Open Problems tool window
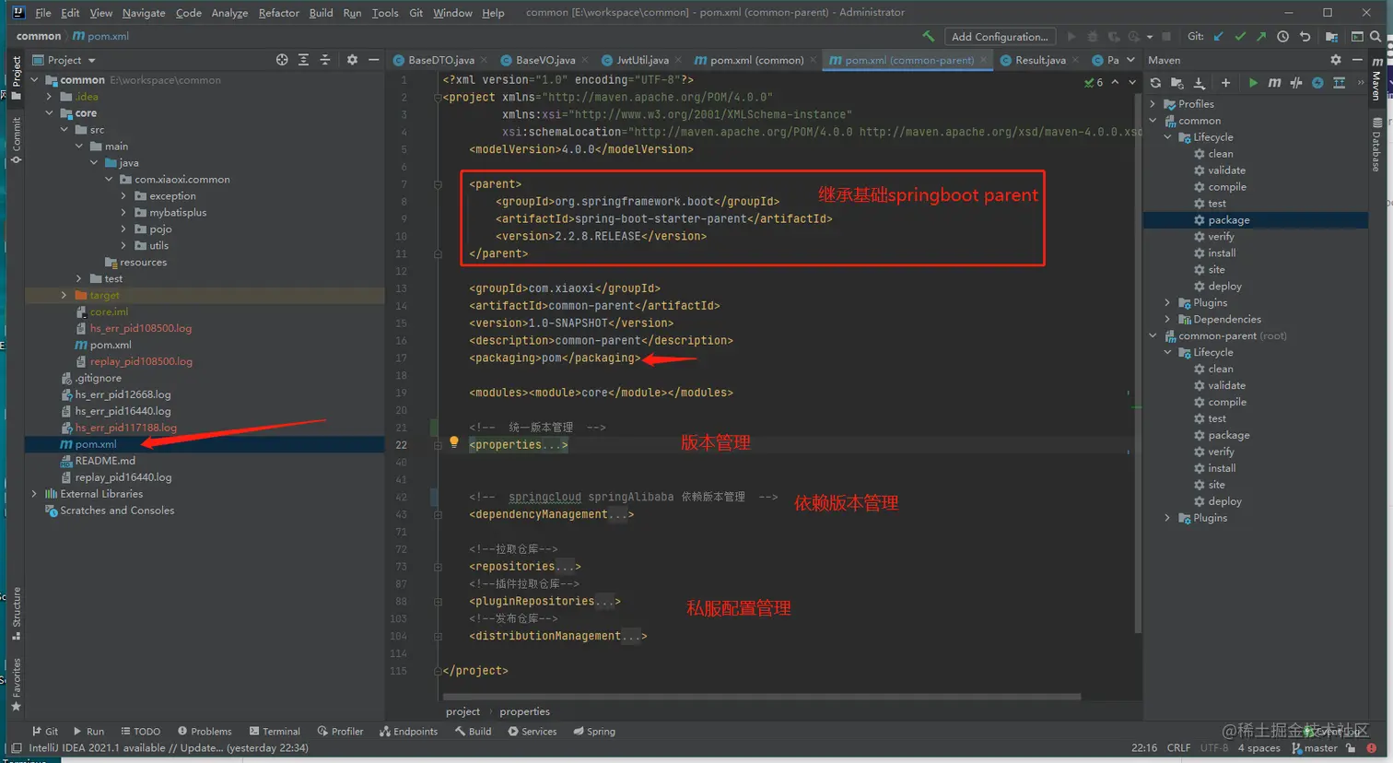Viewport: 1393px width, 763px height. pyautogui.click(x=205, y=731)
